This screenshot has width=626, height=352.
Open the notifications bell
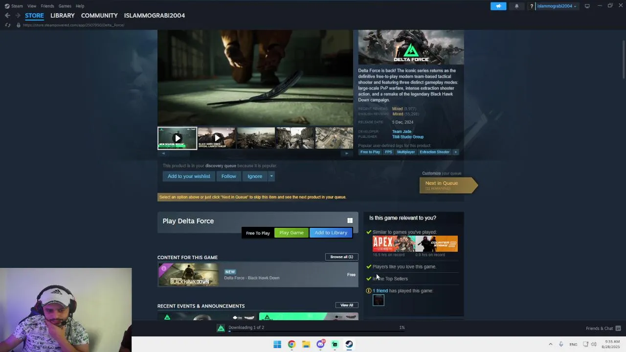click(x=516, y=6)
